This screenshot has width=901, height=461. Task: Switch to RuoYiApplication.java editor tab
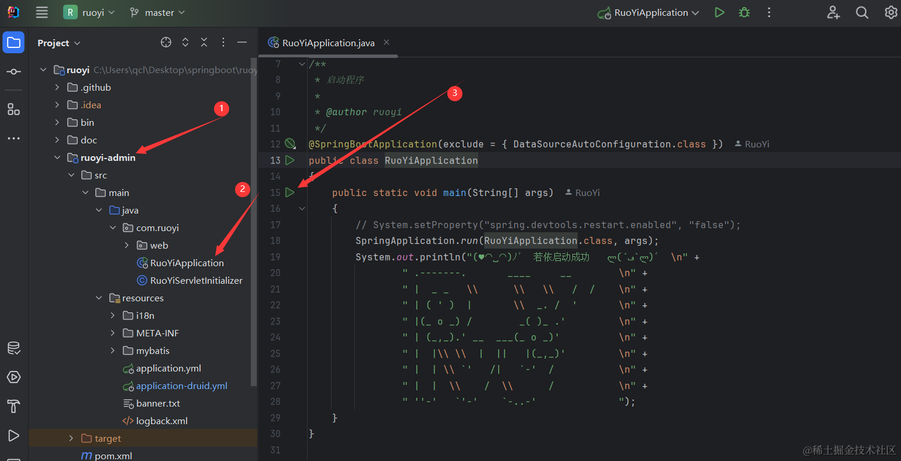click(x=327, y=43)
